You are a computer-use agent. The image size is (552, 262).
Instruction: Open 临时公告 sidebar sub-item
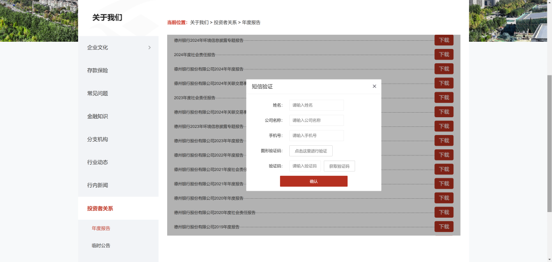pyautogui.click(x=101, y=246)
